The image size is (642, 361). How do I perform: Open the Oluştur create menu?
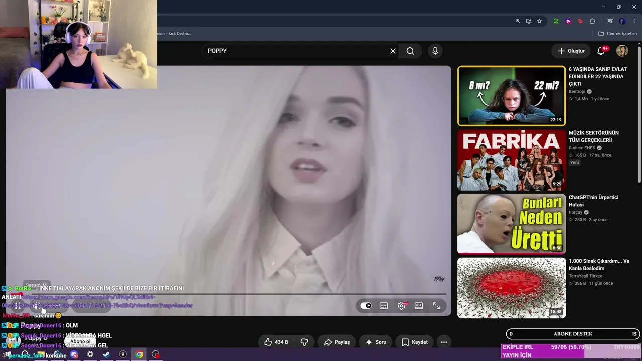click(571, 51)
